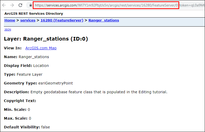Click the browser forward arrow
205x132 pixels.
point(12,5)
